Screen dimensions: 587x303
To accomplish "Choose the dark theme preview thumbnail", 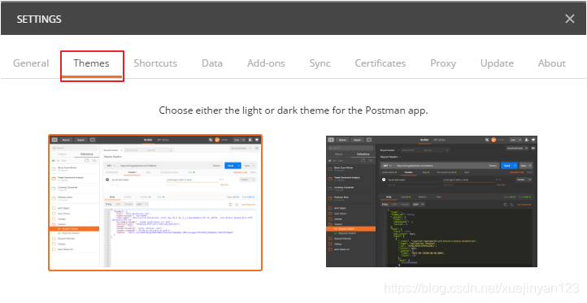I will 432,201.
